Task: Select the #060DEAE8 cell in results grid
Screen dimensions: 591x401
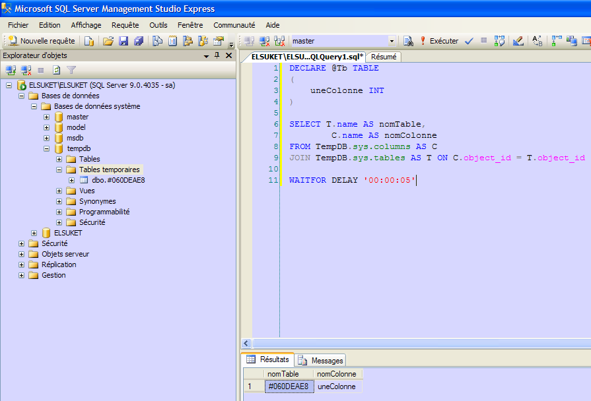Action: click(x=288, y=386)
